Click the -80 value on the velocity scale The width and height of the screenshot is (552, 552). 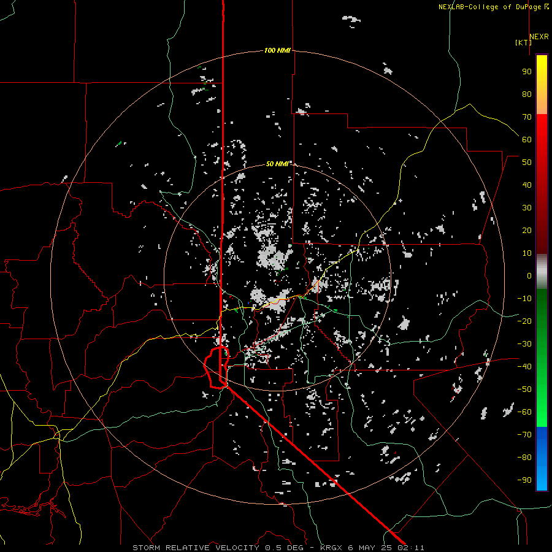(x=524, y=458)
